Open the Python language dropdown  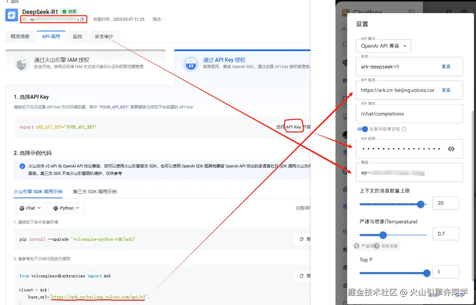(x=66, y=208)
